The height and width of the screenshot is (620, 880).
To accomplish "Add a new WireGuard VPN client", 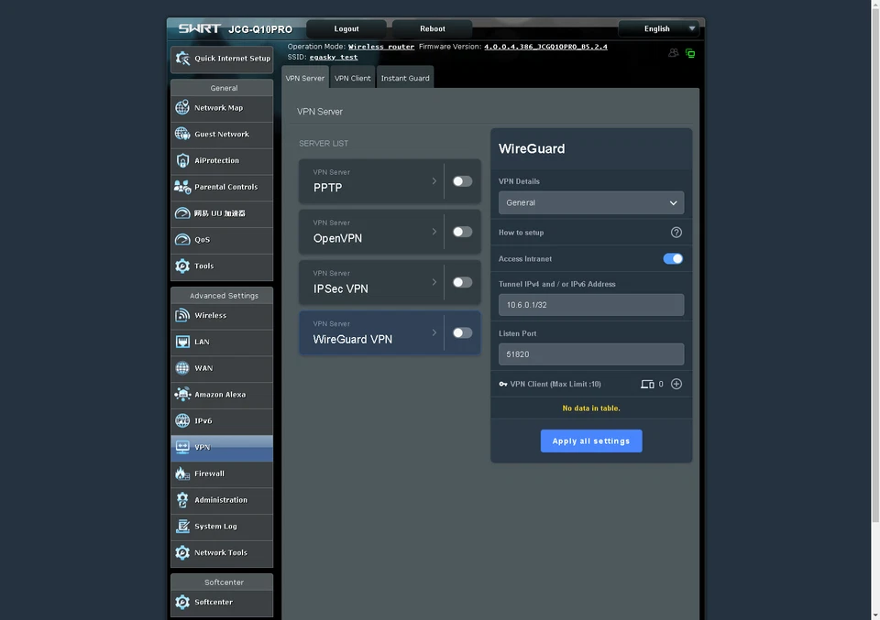I will [676, 384].
